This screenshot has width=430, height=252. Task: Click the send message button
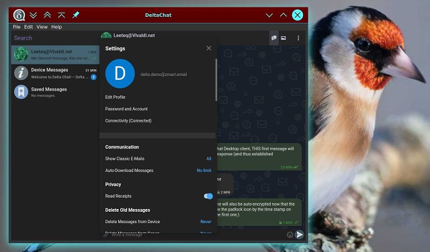pos(300,235)
